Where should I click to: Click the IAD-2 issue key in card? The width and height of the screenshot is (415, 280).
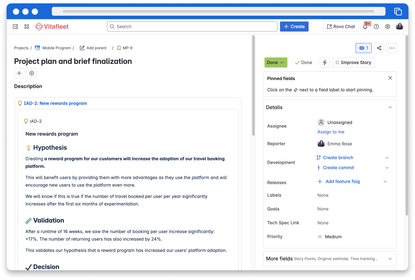pos(36,121)
